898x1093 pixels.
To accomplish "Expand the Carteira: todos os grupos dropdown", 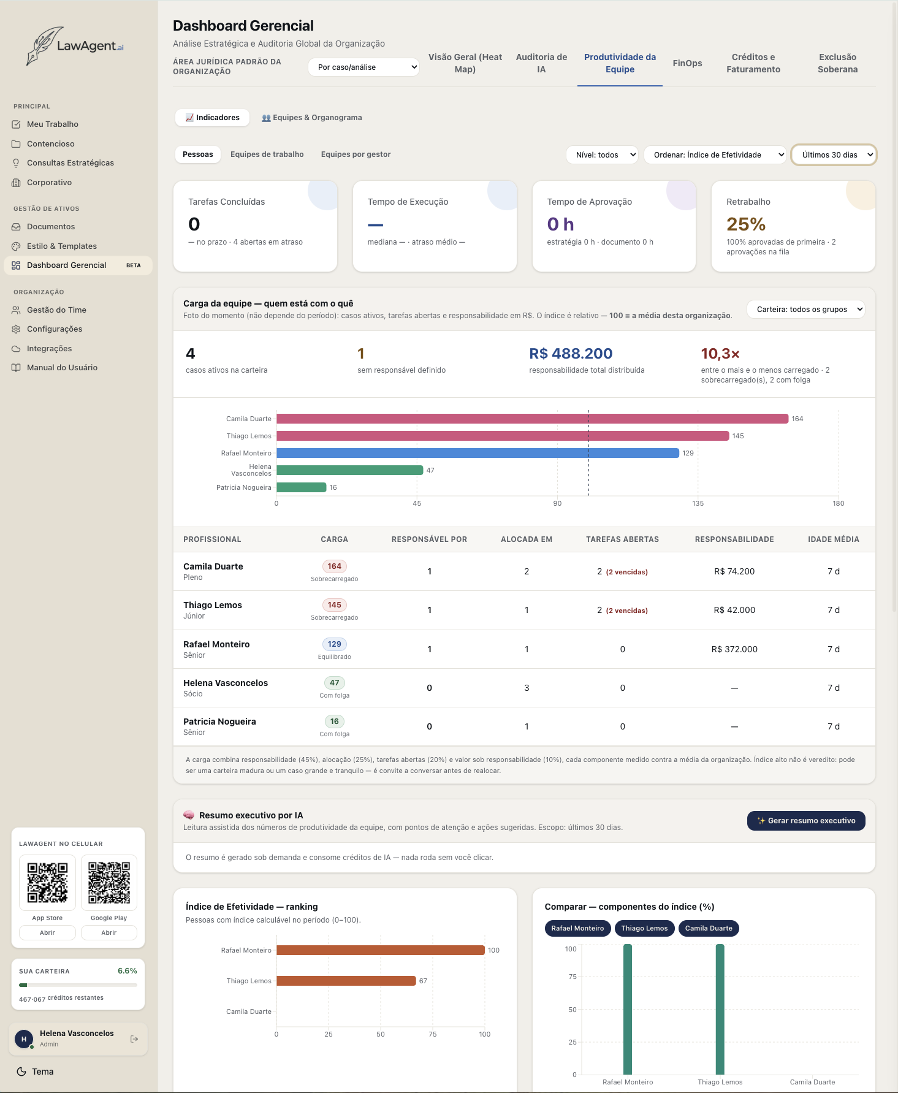I will pyautogui.click(x=806, y=310).
